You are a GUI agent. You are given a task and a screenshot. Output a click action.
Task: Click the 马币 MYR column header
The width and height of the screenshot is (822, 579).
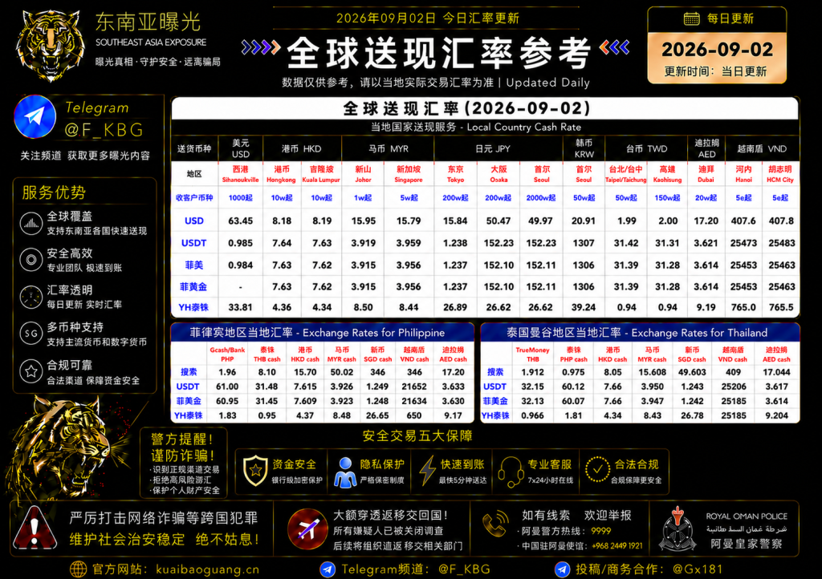[x=388, y=148]
